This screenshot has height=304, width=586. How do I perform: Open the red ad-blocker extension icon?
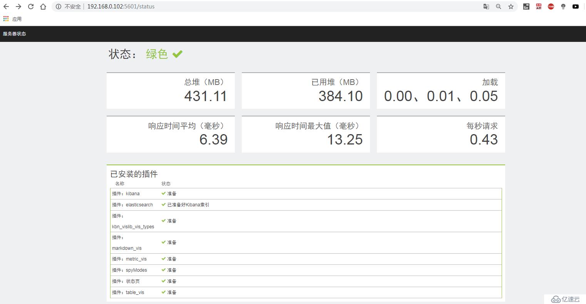point(539,7)
